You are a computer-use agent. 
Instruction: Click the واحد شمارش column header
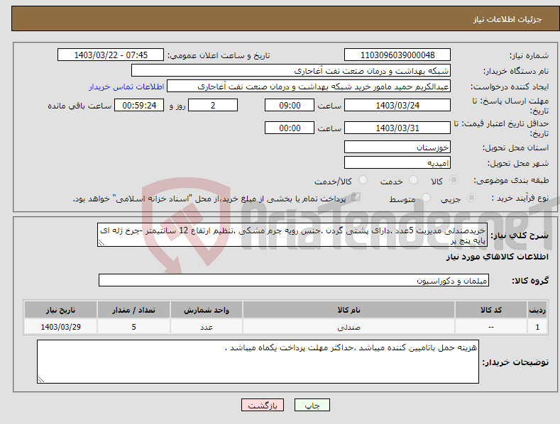pyautogui.click(x=207, y=310)
